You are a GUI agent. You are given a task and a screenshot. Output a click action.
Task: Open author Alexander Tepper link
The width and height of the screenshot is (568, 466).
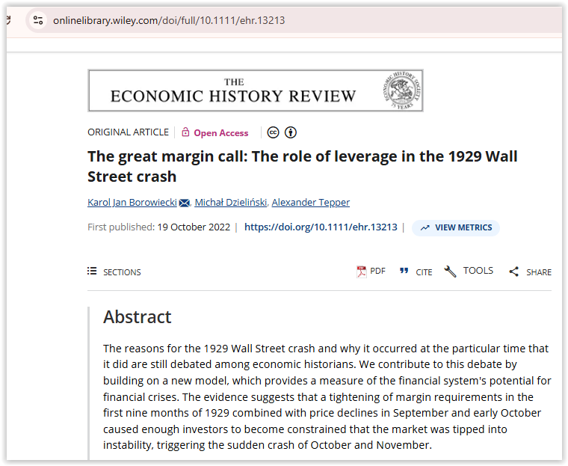click(311, 202)
